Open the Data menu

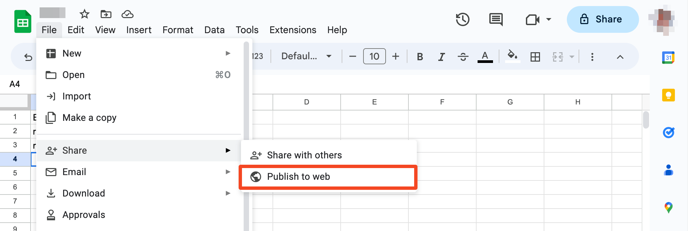pyautogui.click(x=214, y=30)
